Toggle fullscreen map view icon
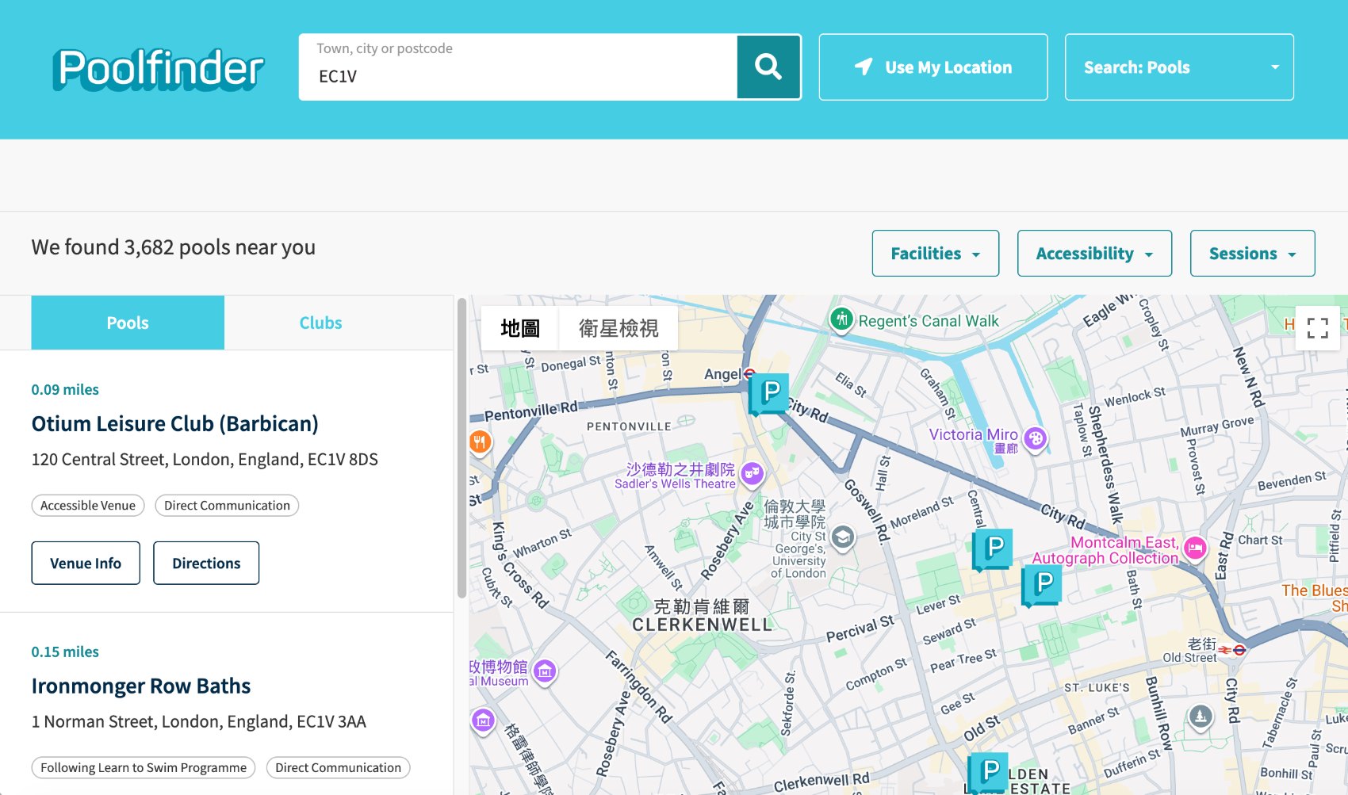 click(x=1317, y=328)
